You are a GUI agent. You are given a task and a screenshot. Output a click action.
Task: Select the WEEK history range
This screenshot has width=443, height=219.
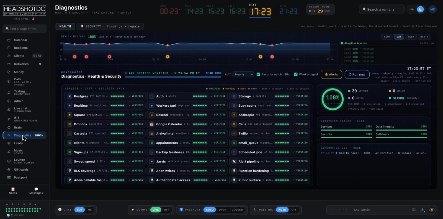(411, 37)
